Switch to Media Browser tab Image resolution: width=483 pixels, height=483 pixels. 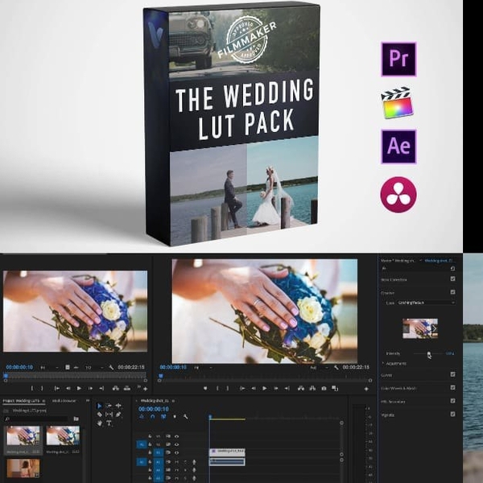64,401
